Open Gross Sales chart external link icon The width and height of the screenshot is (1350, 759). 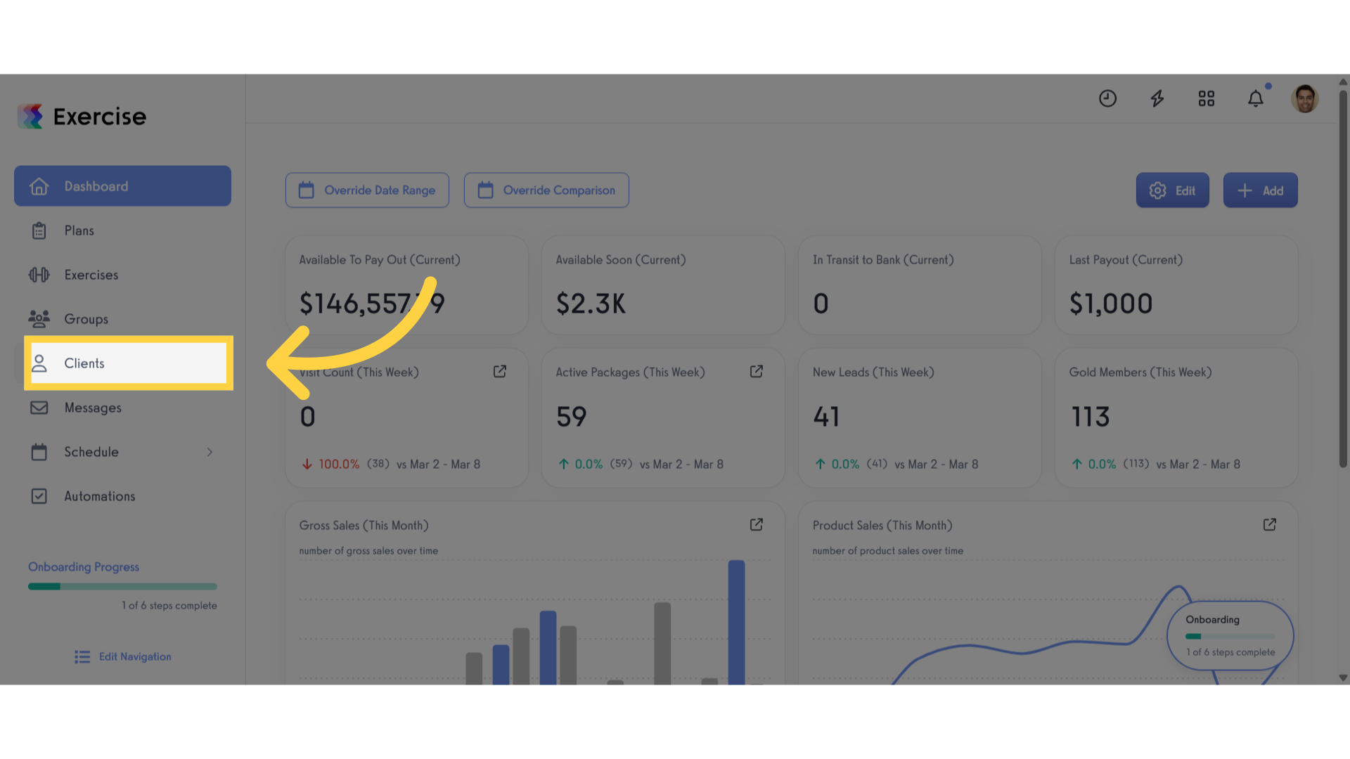(x=757, y=524)
